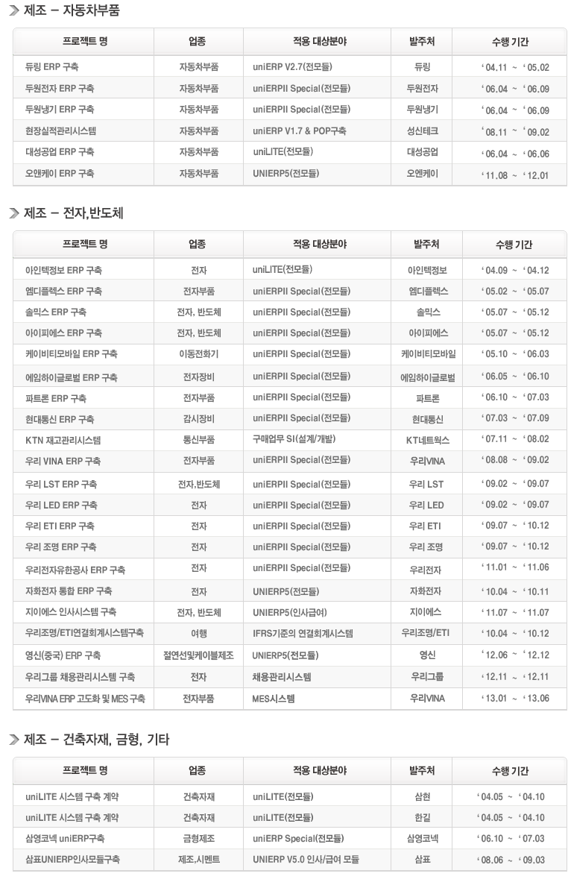The height and width of the screenshot is (891, 568).
Task: Click 'IFRS기준의 연결회계시스템' cell
Action: pos(303,632)
